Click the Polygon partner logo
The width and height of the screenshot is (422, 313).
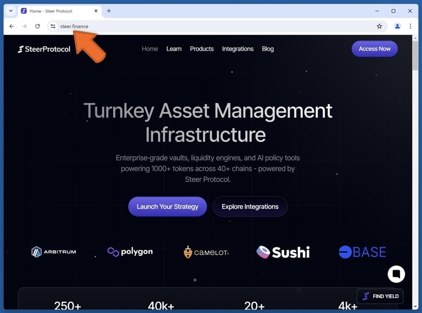point(130,252)
